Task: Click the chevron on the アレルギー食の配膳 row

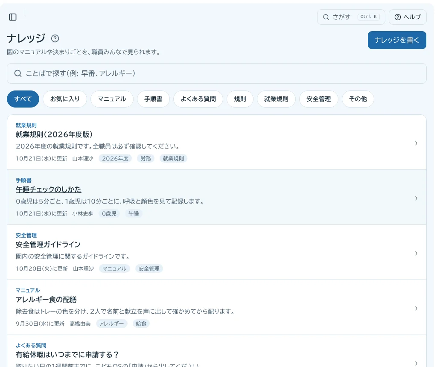Action: click(x=416, y=308)
